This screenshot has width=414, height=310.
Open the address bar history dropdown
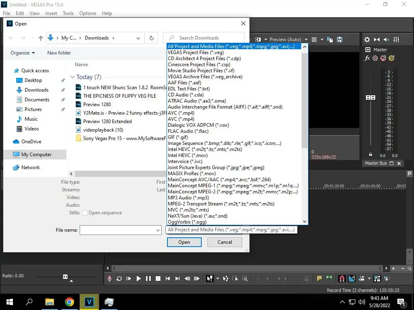coord(138,38)
